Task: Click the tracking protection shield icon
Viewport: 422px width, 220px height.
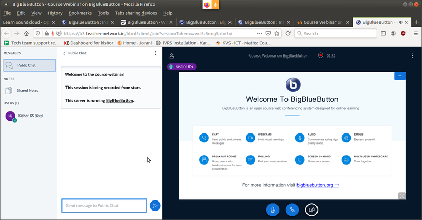Action: (x=37, y=33)
